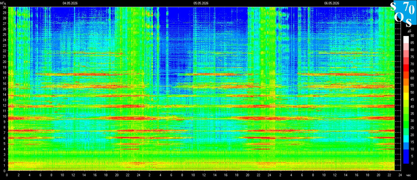Click the 17 MHz label on frequency axis

pyautogui.click(x=4, y=78)
